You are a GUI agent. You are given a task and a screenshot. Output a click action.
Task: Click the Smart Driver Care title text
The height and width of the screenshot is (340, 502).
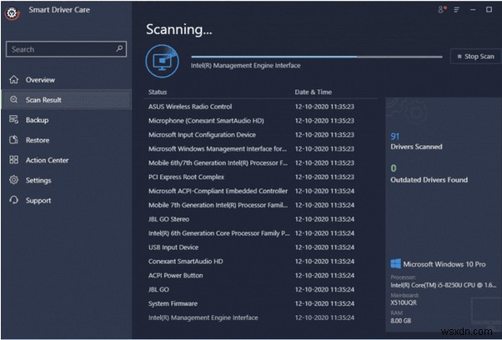[x=59, y=10]
